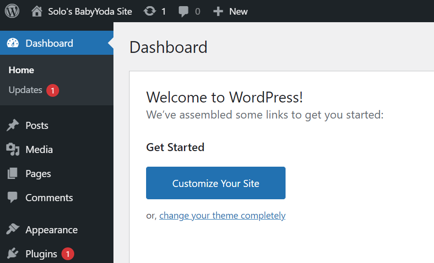Viewport: 434px width, 263px height.
Task: Open the updates refresh icon in admin bar
Action: click(x=150, y=11)
